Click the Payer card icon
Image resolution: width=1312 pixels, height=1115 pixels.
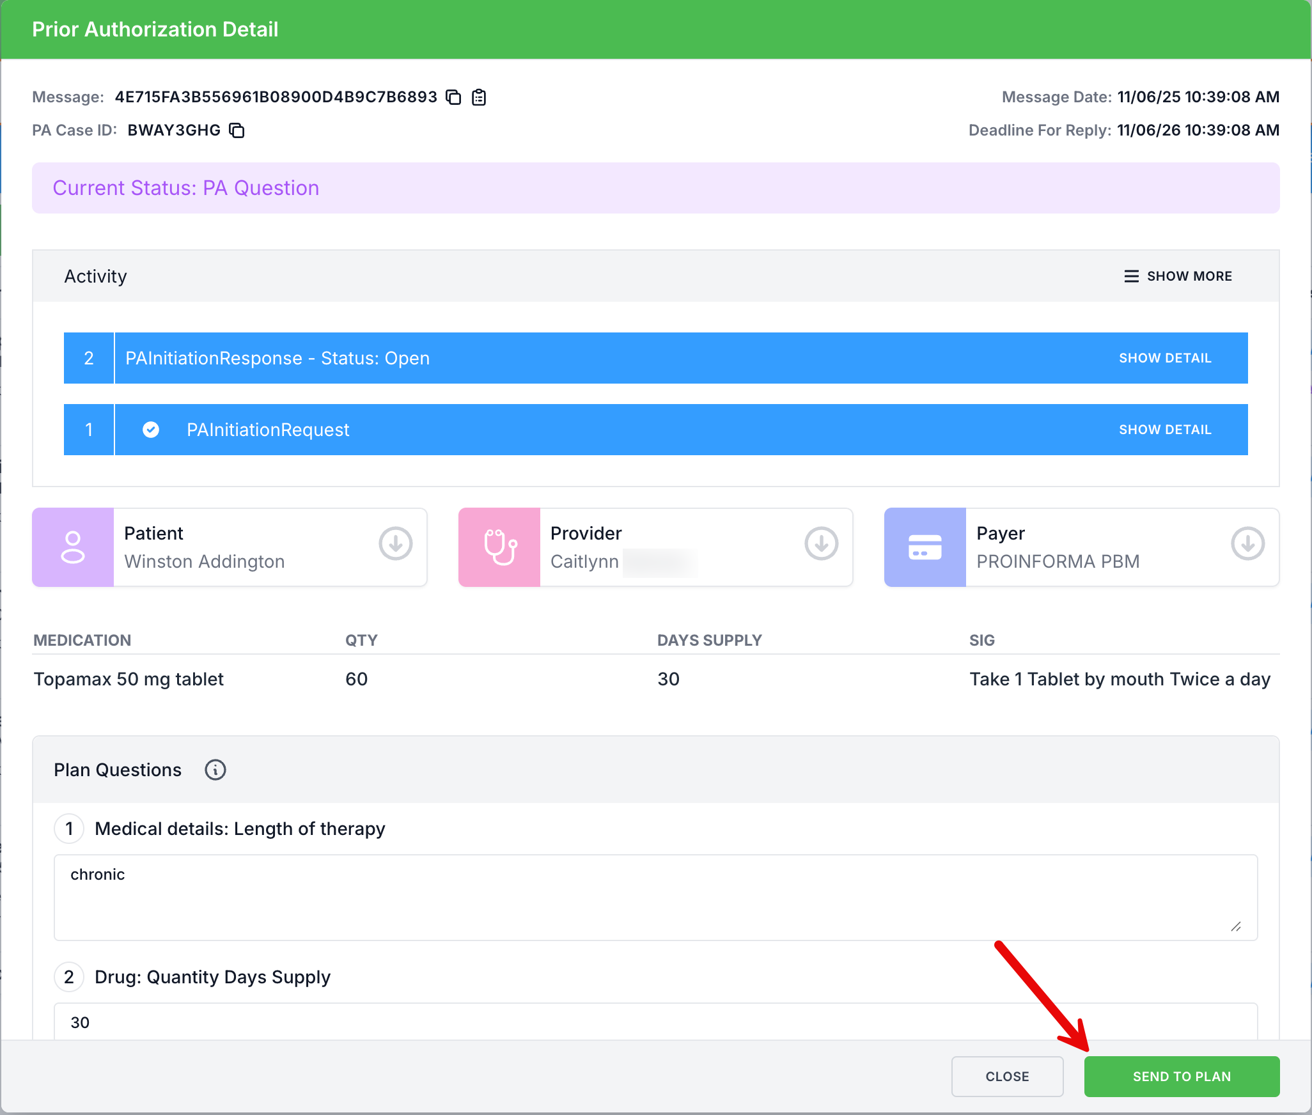point(925,547)
